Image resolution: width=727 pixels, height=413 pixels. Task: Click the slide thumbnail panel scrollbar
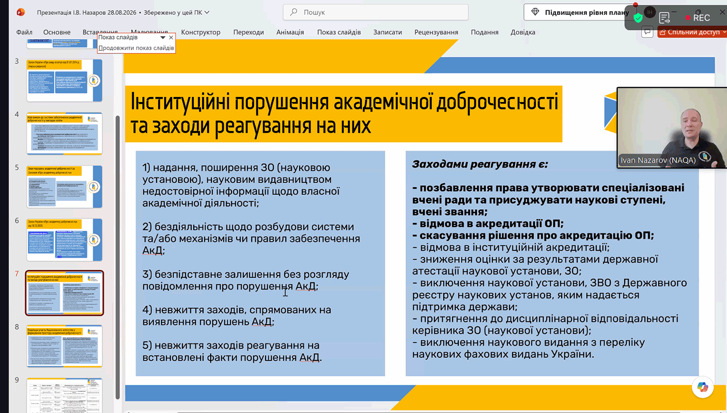pyautogui.click(x=117, y=257)
